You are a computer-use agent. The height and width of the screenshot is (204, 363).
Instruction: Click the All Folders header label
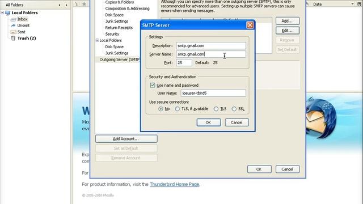(x=15, y=5)
